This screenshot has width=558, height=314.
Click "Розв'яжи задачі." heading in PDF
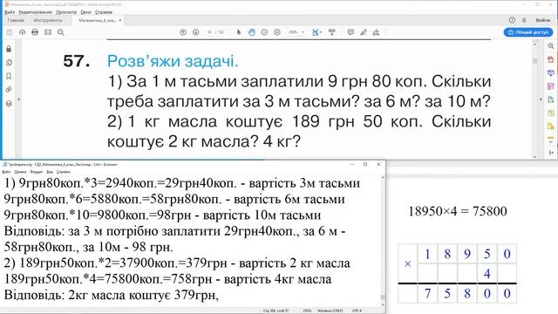pyautogui.click(x=173, y=61)
